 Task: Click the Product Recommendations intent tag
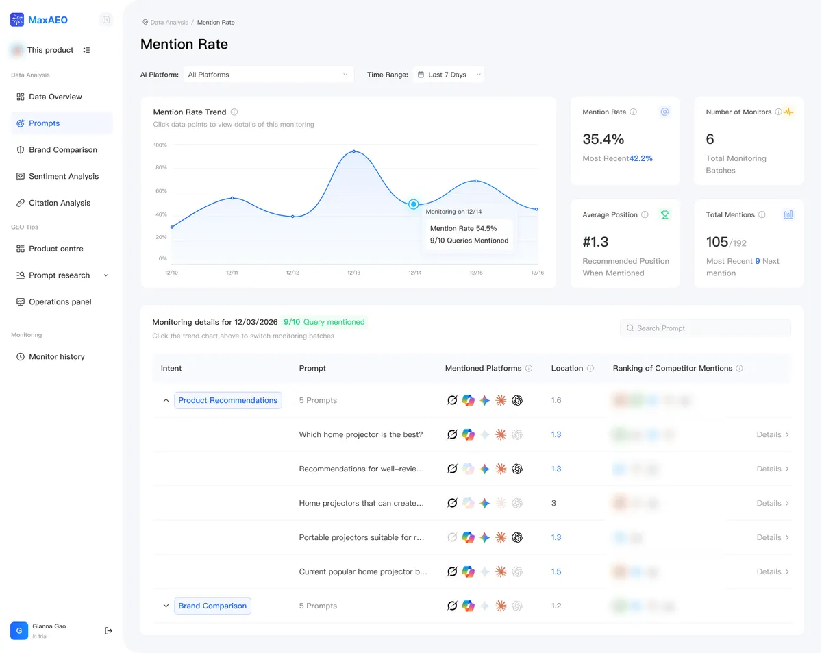click(228, 400)
